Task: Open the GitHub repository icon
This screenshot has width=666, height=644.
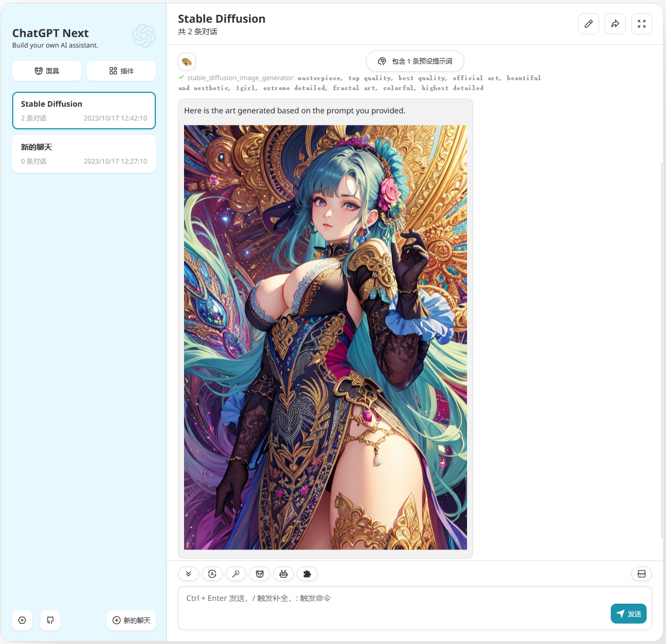Action: click(x=50, y=620)
